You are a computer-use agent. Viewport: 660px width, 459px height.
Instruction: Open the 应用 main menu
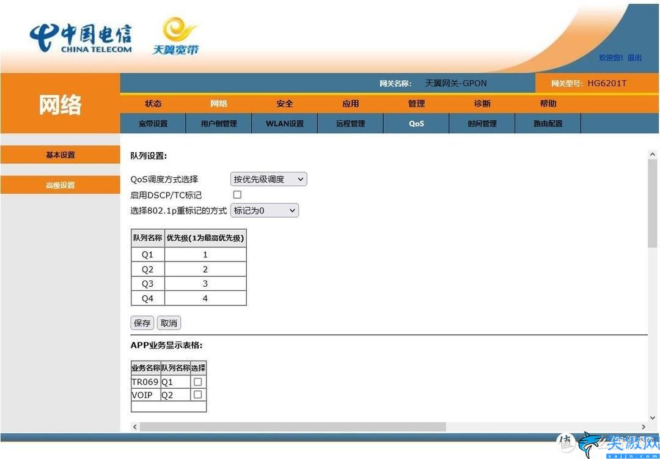pyautogui.click(x=351, y=103)
